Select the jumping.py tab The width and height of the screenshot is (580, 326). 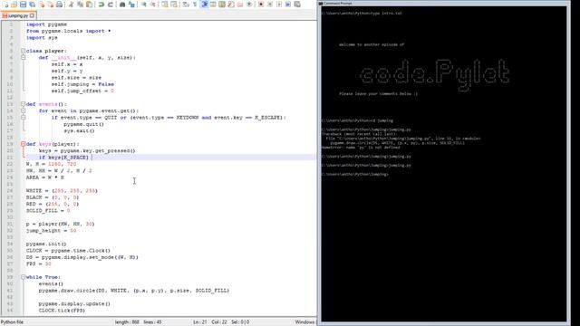[x=18, y=15]
